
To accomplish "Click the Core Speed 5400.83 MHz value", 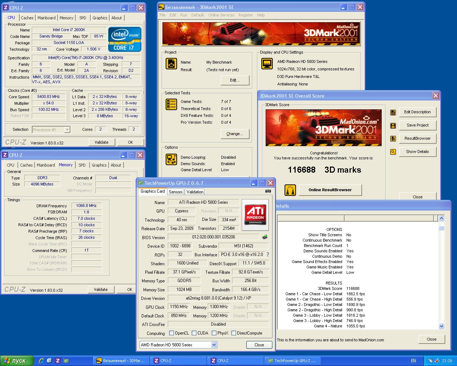I will click(49, 97).
